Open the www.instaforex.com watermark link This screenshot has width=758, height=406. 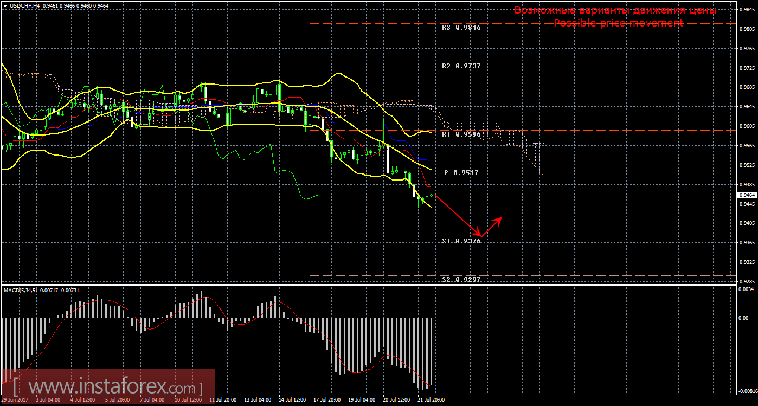107,388
